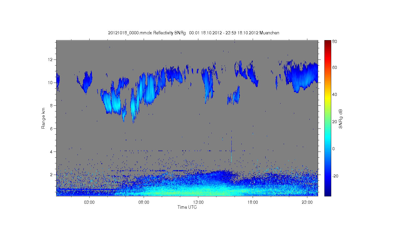Viewport: 394px width, 236px height.
Task: Click the 18:00 time tick label
Action: (x=253, y=202)
